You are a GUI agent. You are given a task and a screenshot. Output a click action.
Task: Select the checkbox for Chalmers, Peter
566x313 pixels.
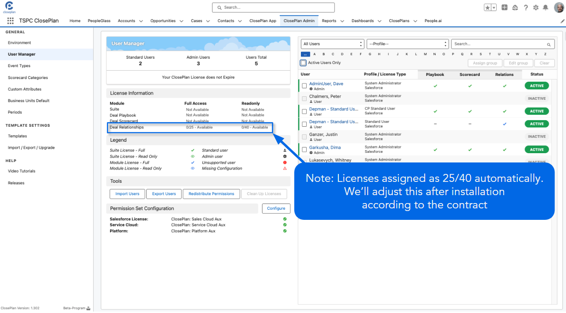click(304, 98)
